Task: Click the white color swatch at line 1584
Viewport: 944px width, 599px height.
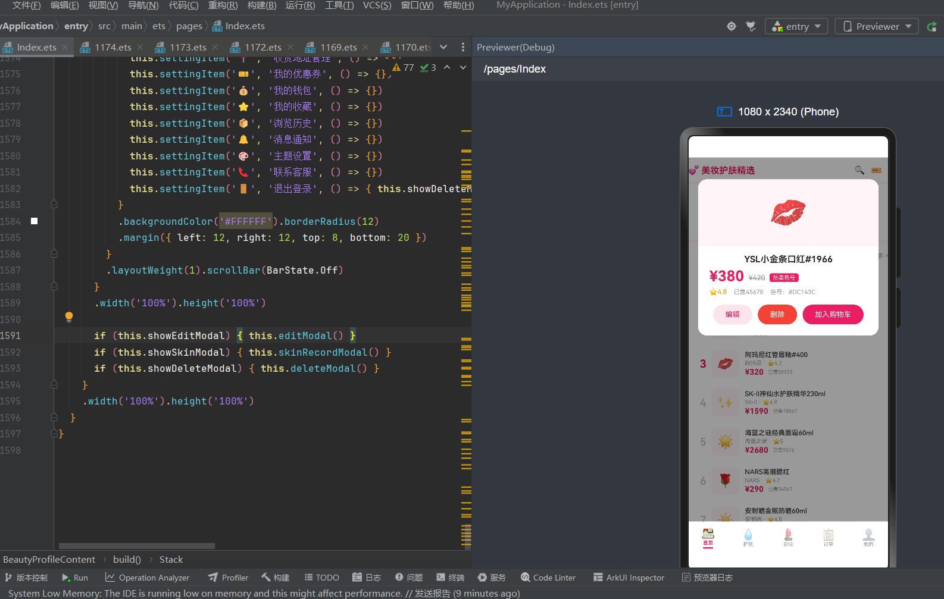Action: click(35, 221)
